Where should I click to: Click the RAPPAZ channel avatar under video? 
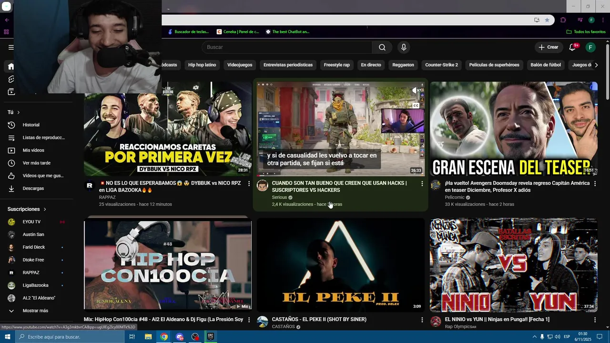(90, 186)
